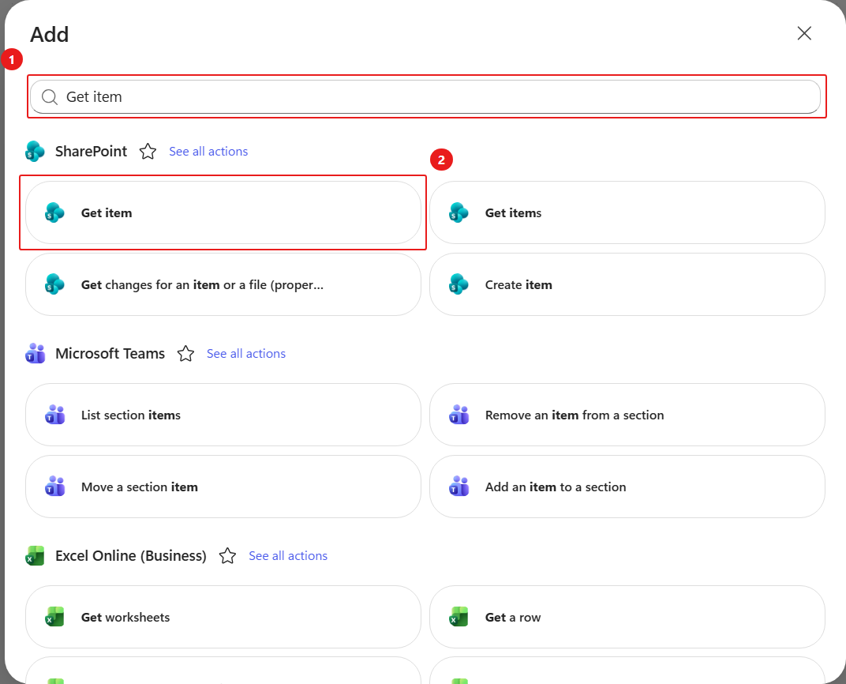Select the Get worksheets action

[x=223, y=617]
